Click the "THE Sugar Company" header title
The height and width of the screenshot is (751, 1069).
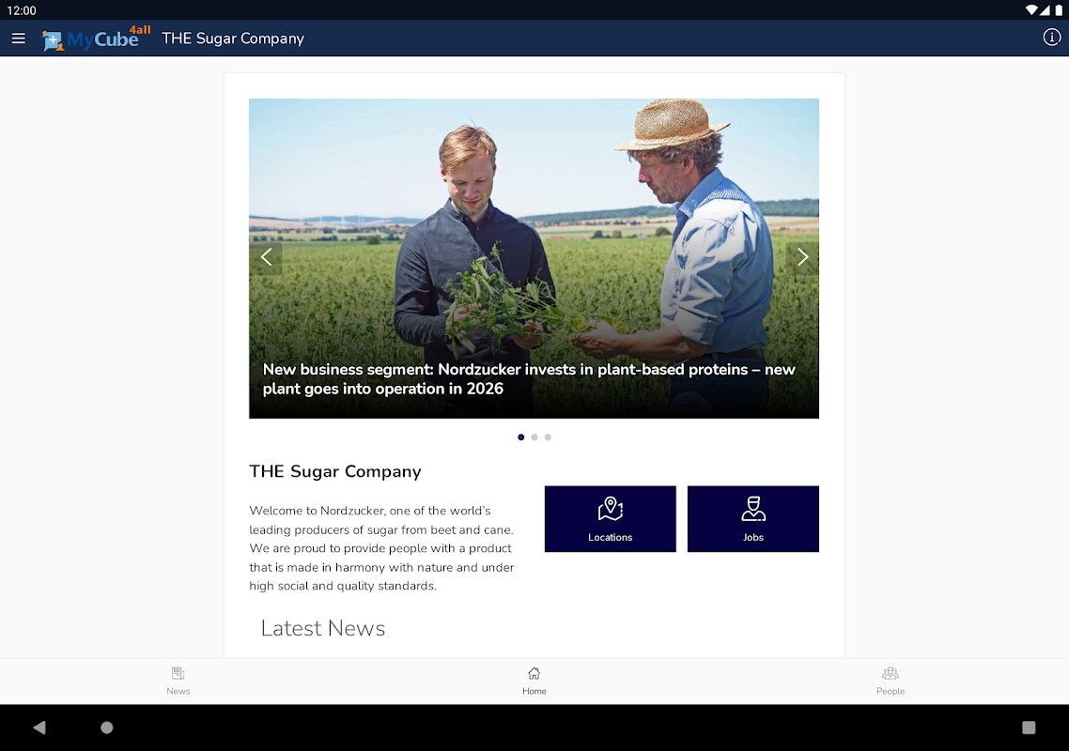pyautogui.click(x=233, y=38)
